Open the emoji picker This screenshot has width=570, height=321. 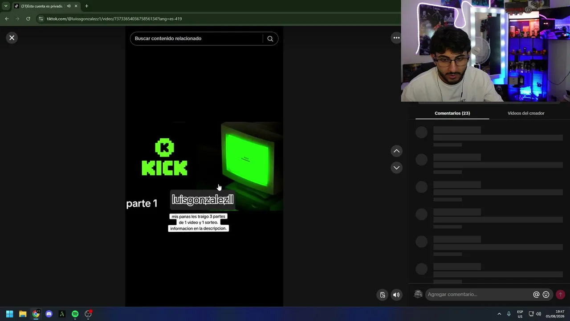[546, 295]
